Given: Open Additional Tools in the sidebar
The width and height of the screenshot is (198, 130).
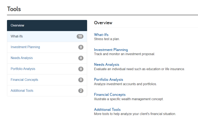Looking at the screenshot, I should [x=47, y=91].
